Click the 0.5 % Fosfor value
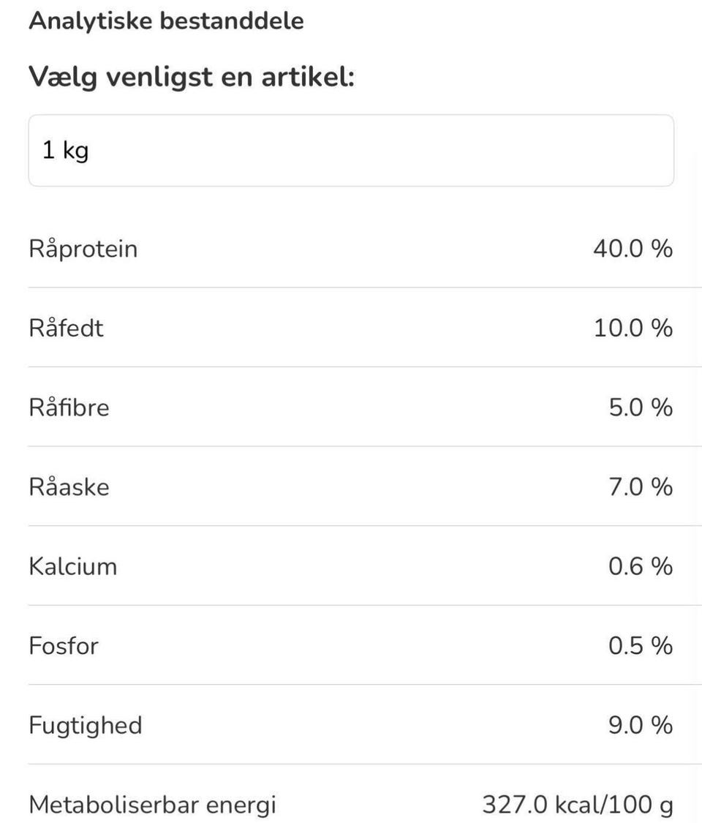This screenshot has height=823, width=702. (641, 646)
